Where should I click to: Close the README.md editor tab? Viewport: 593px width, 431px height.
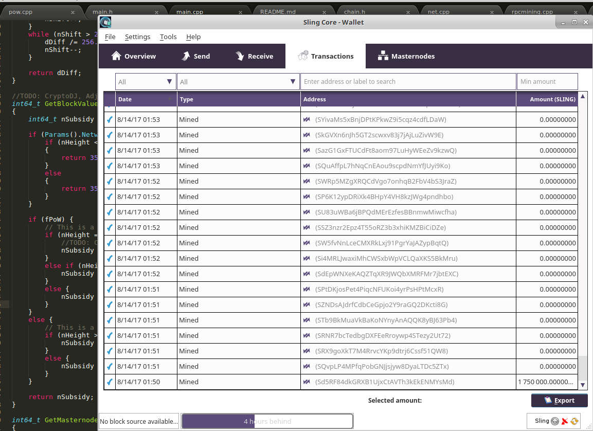point(324,12)
